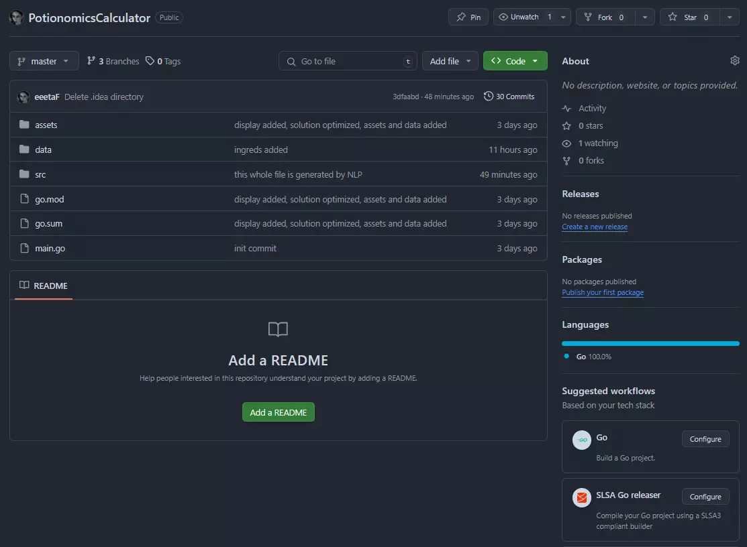The width and height of the screenshot is (747, 547).
Task: Open eeetaF author profile link
Action: [47, 97]
